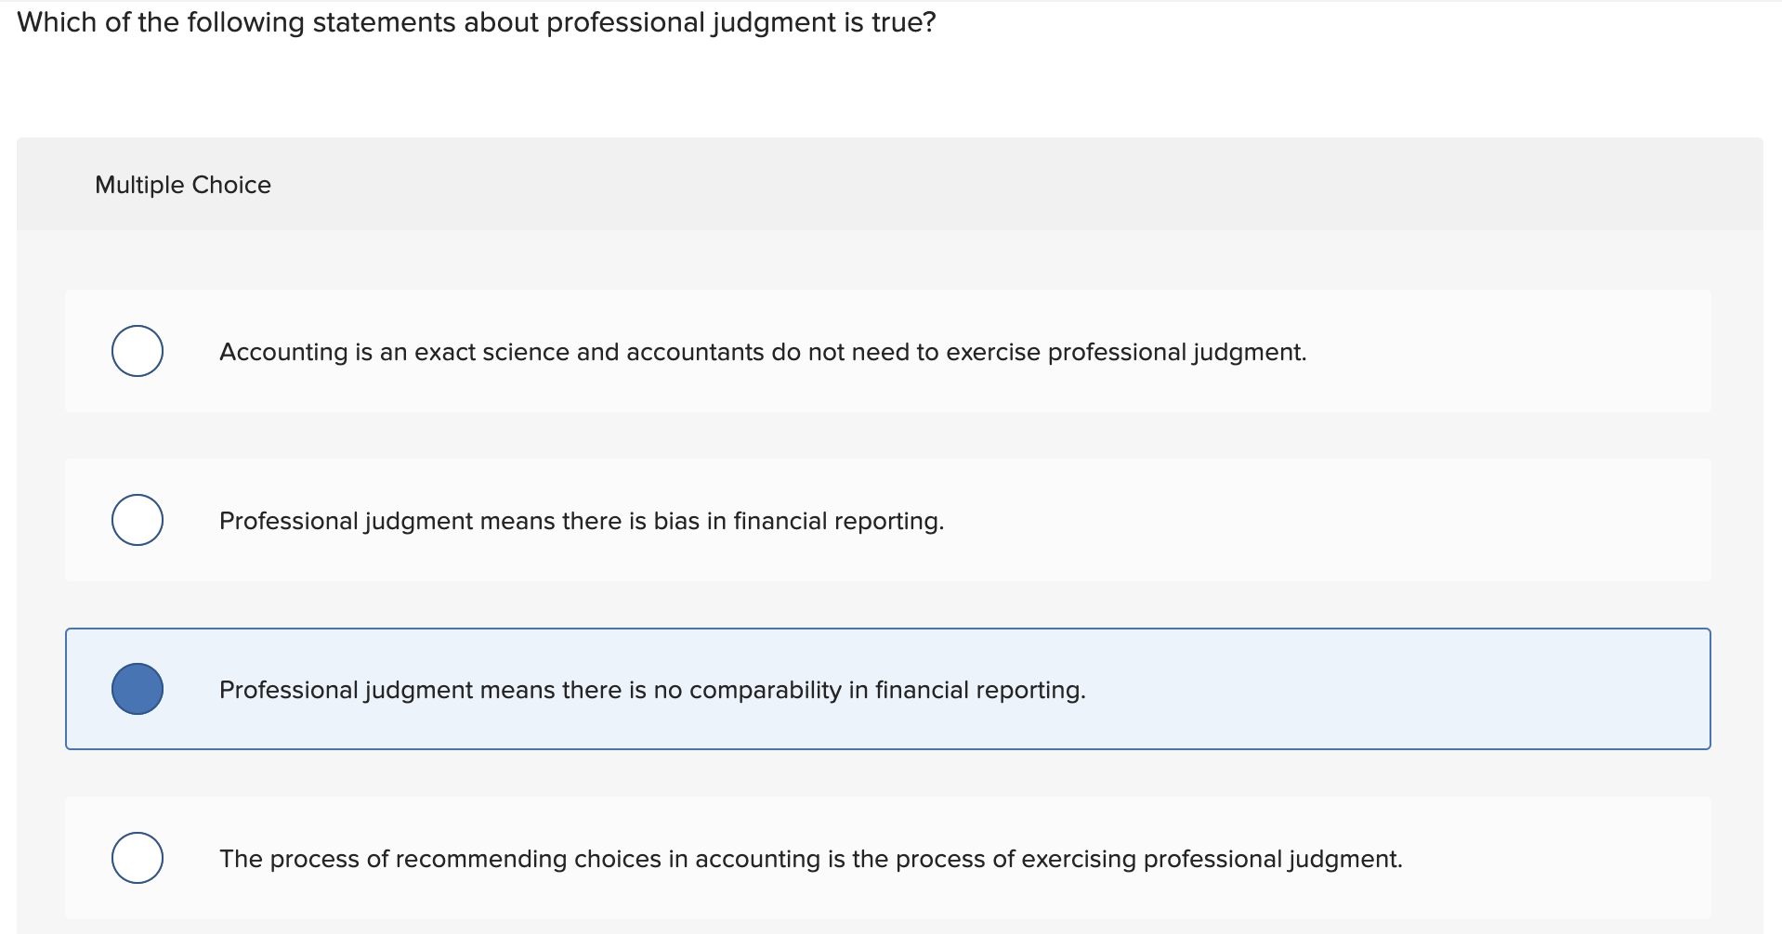This screenshot has width=1782, height=934.
Task: Click the word 'true' in the question
Action: [899, 20]
